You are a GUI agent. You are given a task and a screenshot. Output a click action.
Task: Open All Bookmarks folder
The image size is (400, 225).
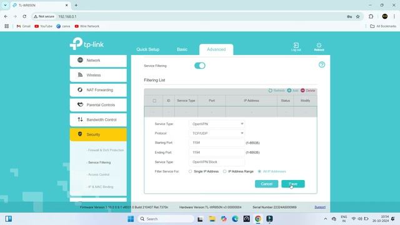(x=383, y=26)
